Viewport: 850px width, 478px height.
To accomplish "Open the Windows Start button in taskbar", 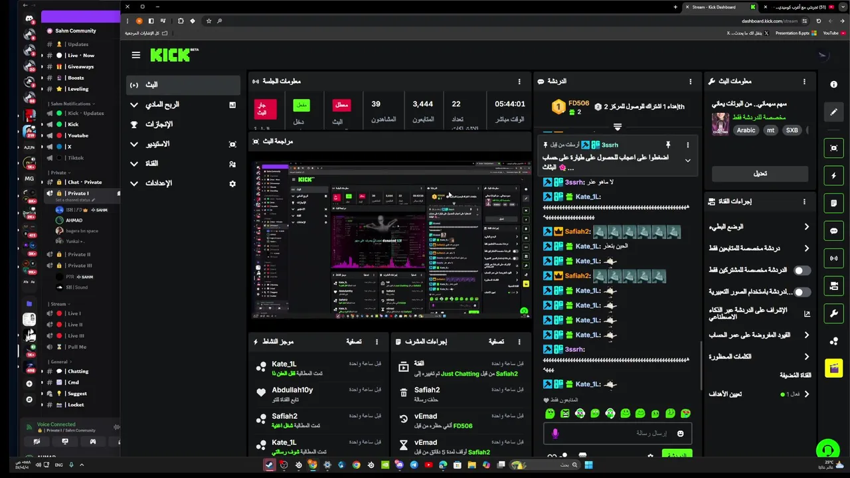I will coord(588,465).
